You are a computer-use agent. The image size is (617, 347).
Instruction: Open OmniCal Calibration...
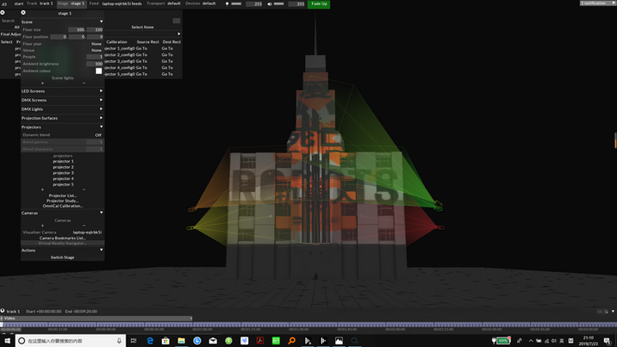(63, 206)
